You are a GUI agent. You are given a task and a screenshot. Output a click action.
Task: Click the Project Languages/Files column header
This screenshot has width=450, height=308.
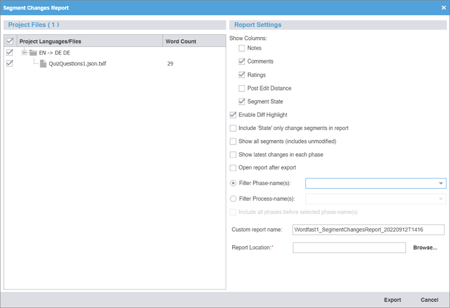tap(50, 41)
